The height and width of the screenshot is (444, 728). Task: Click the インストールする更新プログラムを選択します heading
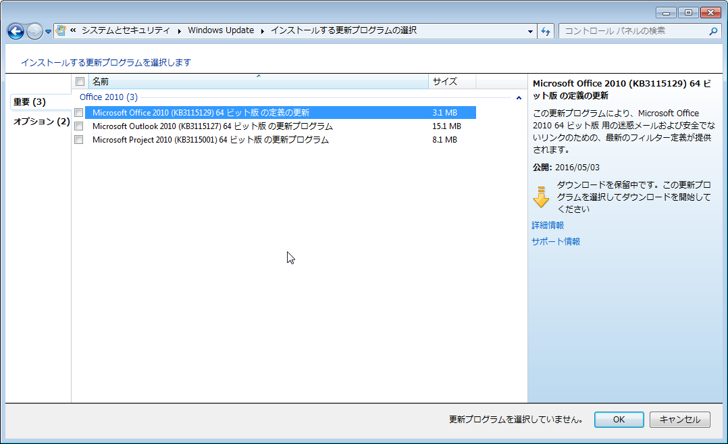pyautogui.click(x=106, y=62)
